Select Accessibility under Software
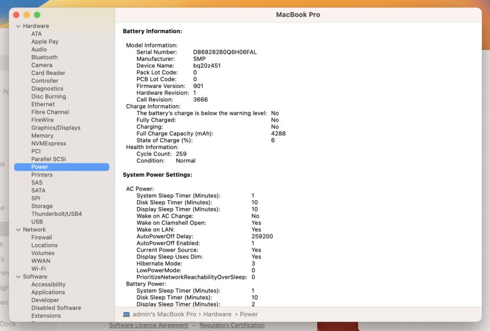The height and width of the screenshot is (331, 490). pyautogui.click(x=49, y=284)
